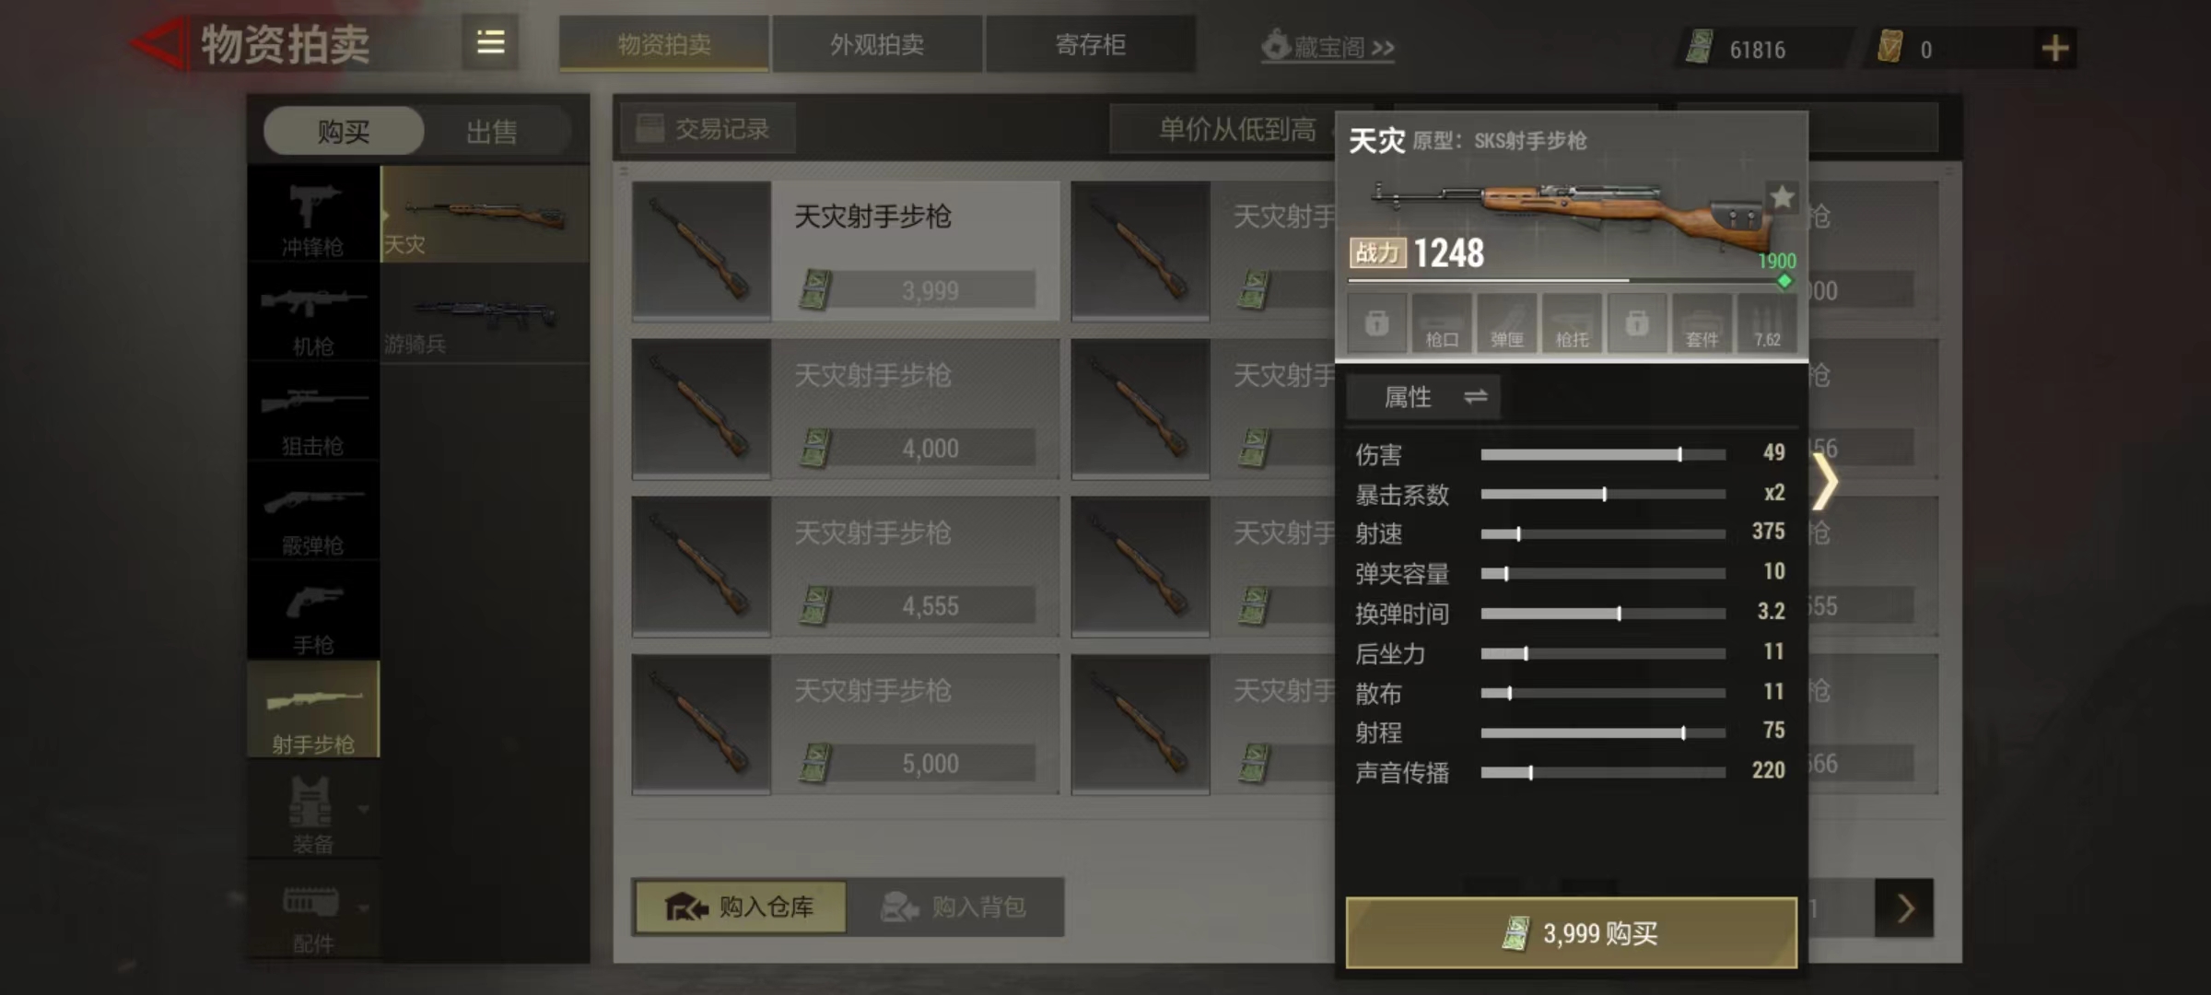Select the 4,555 天灾射手步枪 listing
Screen dimensions: 2211x995
(845, 567)
